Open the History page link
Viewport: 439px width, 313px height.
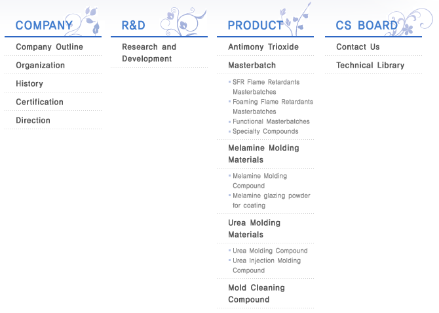pos(29,83)
